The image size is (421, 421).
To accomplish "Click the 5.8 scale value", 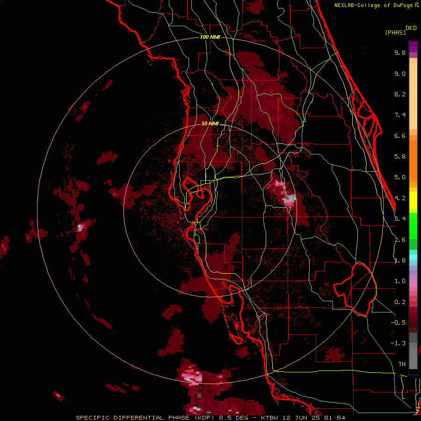I will pos(400,157).
